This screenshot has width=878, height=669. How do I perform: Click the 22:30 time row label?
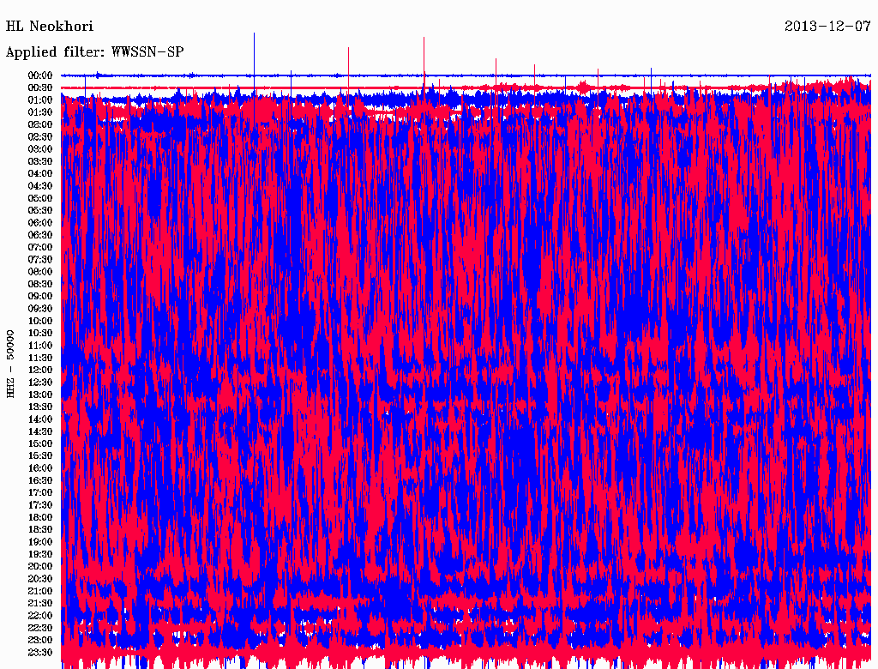(x=41, y=629)
